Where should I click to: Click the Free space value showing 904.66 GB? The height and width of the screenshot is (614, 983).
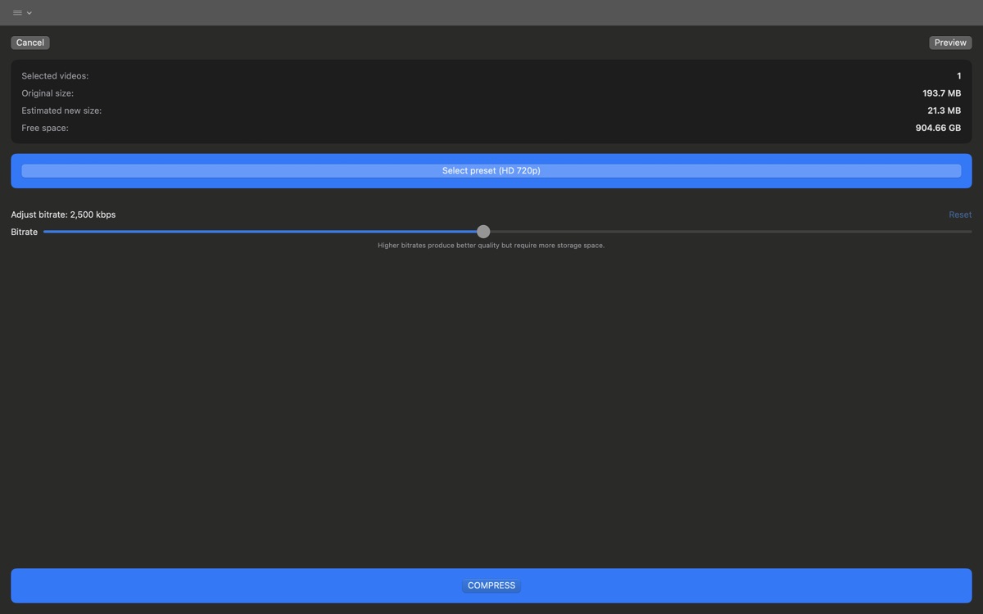(938, 127)
